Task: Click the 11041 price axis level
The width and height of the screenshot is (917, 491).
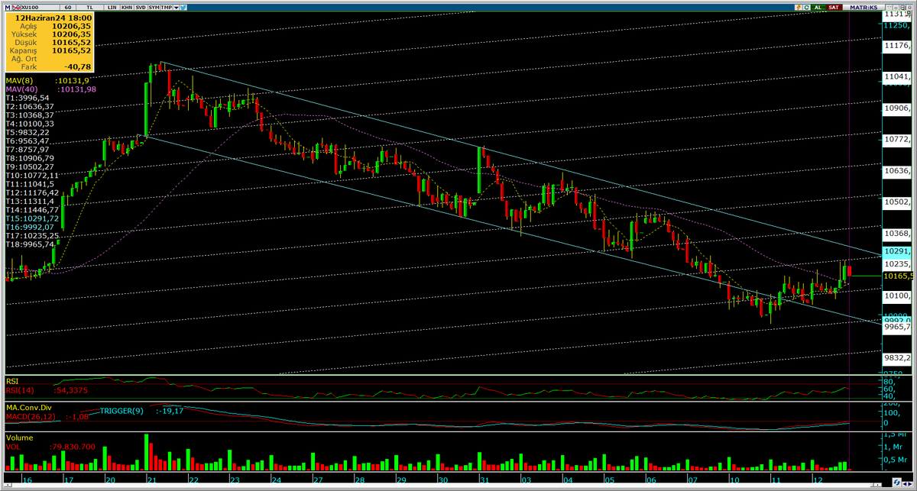Action: [x=897, y=77]
